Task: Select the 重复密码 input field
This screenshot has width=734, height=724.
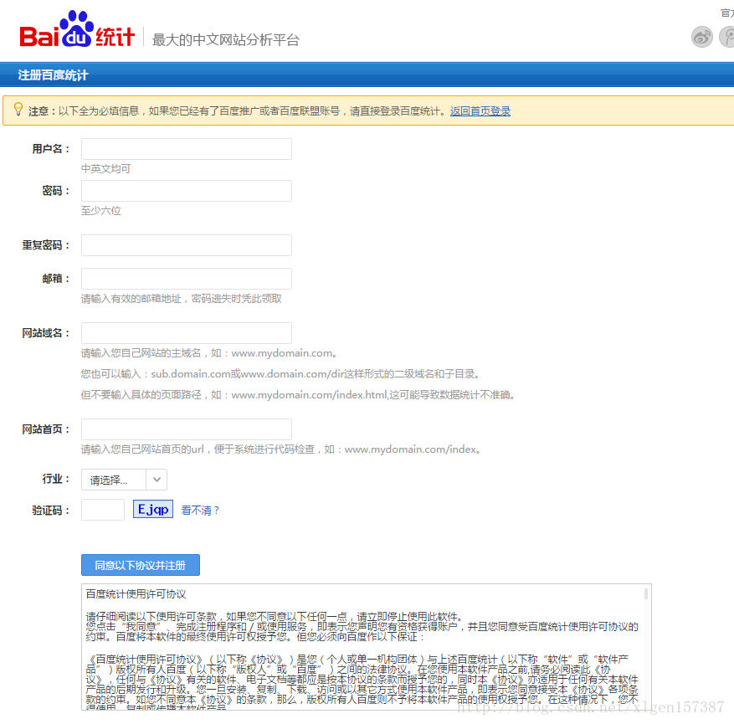Action: pyautogui.click(x=186, y=245)
